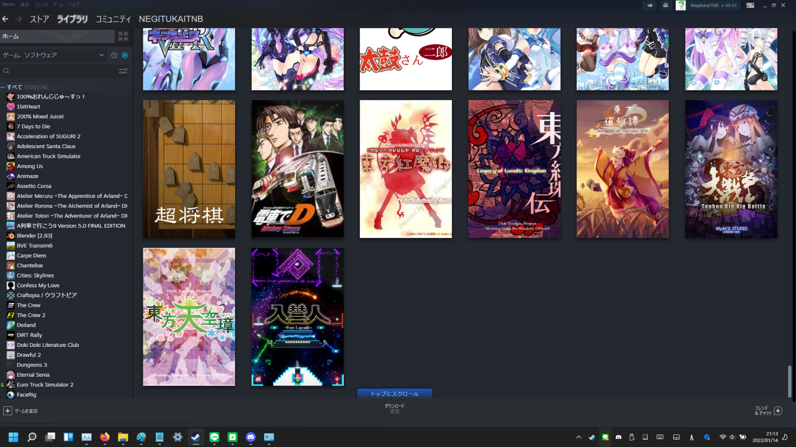Select the ReplaceR game cover

click(298, 317)
